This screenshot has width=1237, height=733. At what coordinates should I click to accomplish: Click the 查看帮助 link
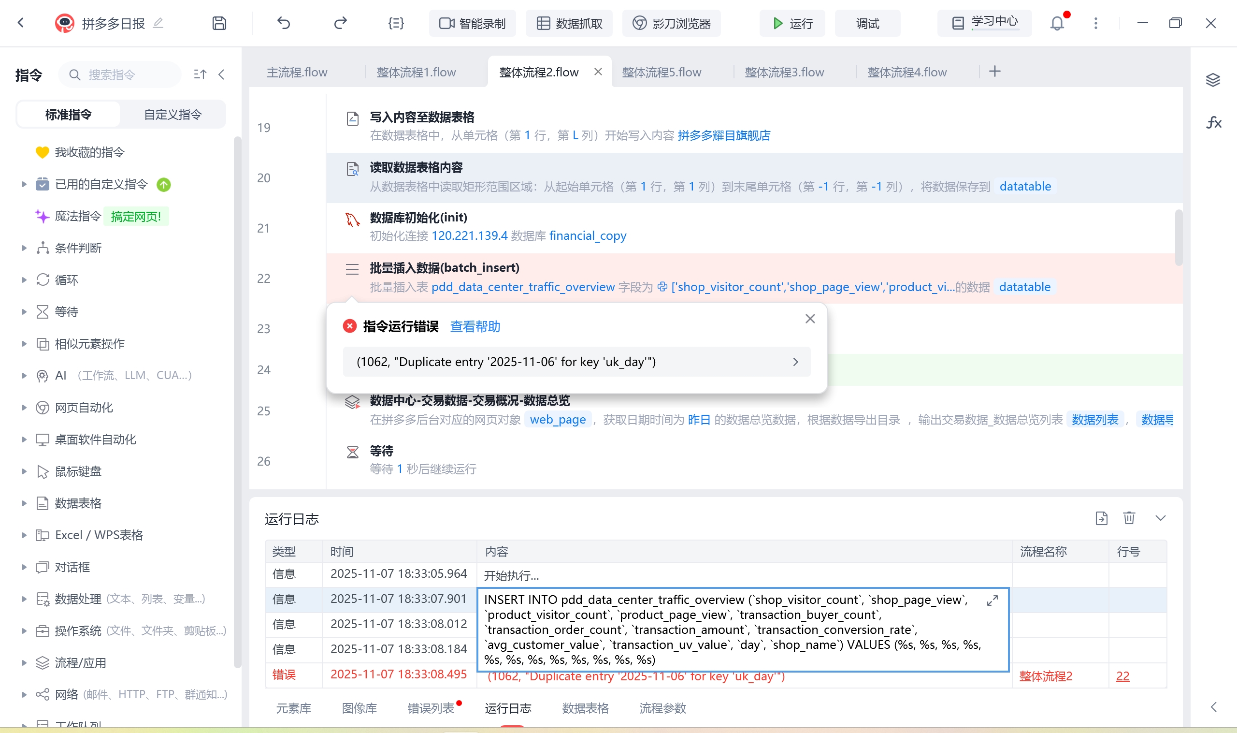475,326
